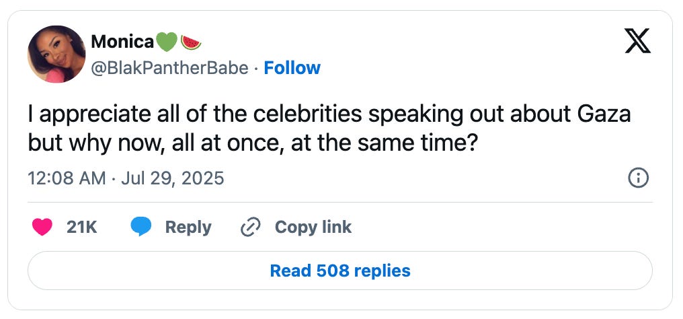Click the tweet text about celebrities and Gaza
Viewport: 683px width, 319px height.
(329, 116)
